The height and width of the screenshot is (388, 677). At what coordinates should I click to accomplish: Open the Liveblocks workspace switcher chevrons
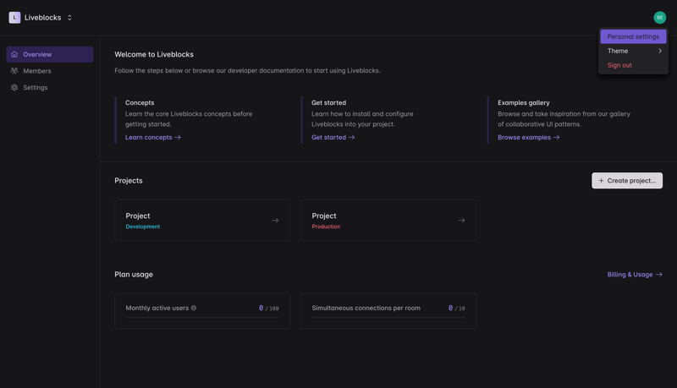(69, 18)
